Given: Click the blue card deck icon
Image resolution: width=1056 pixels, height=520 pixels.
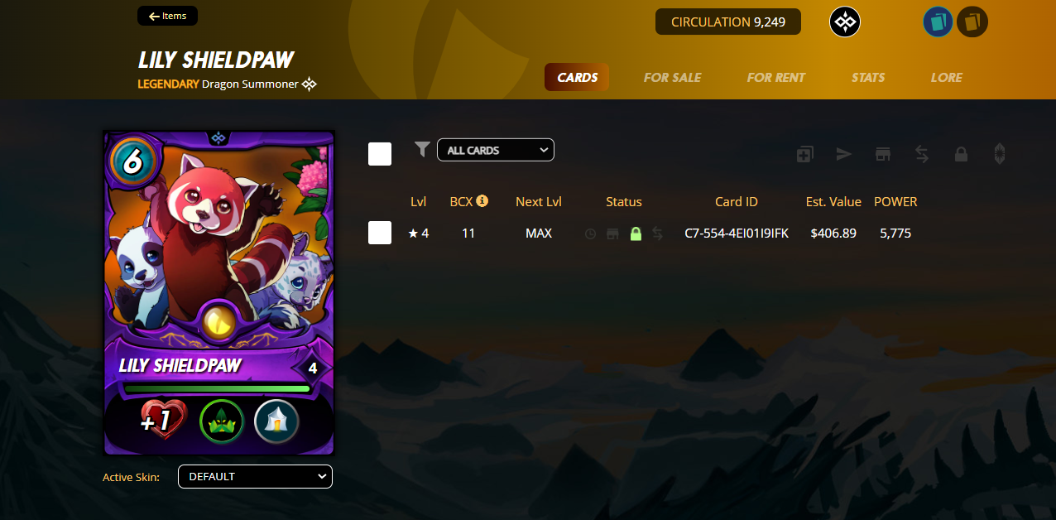Looking at the screenshot, I should [x=938, y=22].
